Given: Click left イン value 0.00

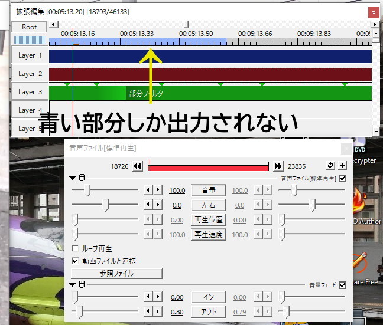Looking at the screenshot, I should click(177, 297).
